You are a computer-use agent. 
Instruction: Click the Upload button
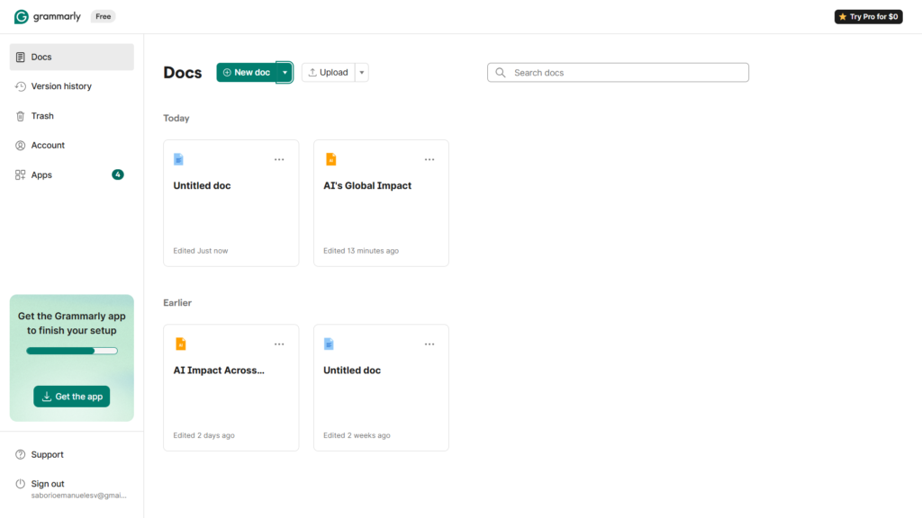328,72
